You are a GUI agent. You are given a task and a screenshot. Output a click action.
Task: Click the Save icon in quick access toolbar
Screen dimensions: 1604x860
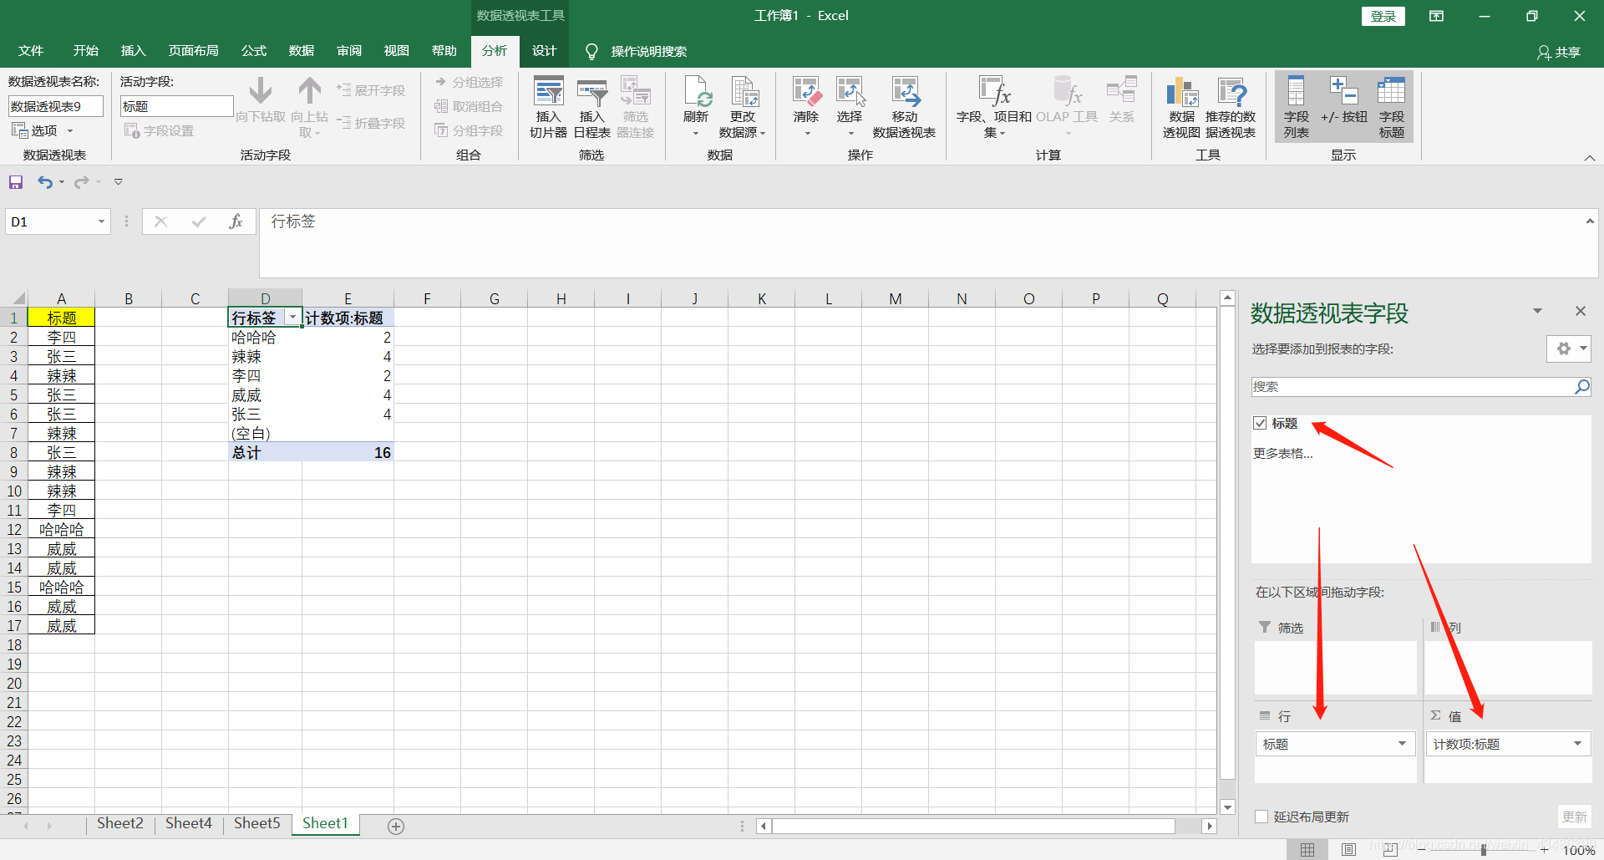(x=16, y=181)
